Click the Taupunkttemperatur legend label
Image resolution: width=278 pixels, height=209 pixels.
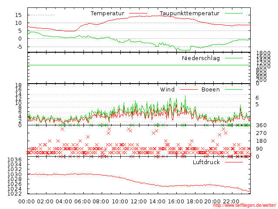[x=189, y=13]
